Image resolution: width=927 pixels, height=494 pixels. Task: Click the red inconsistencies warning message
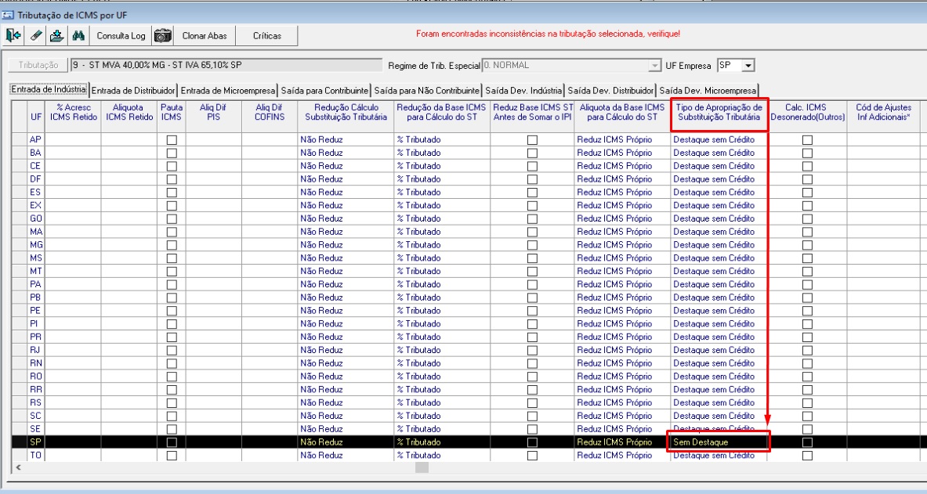[x=548, y=34]
